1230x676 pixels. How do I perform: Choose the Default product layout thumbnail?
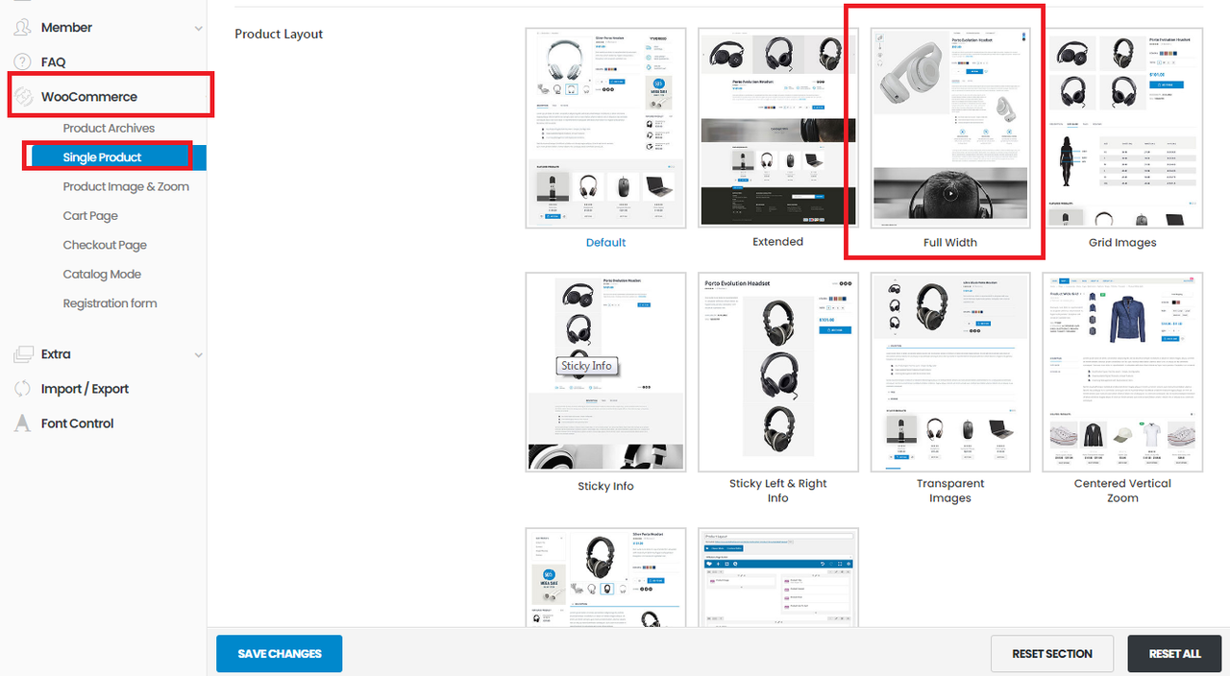coord(605,128)
